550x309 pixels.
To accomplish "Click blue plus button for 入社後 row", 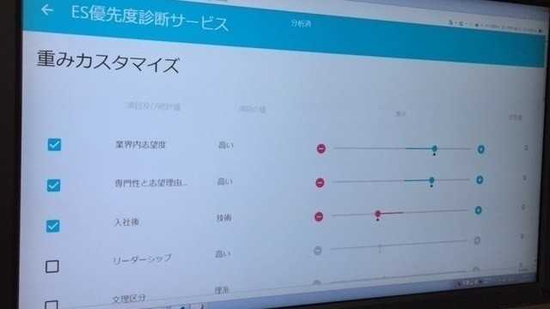I will (478, 210).
